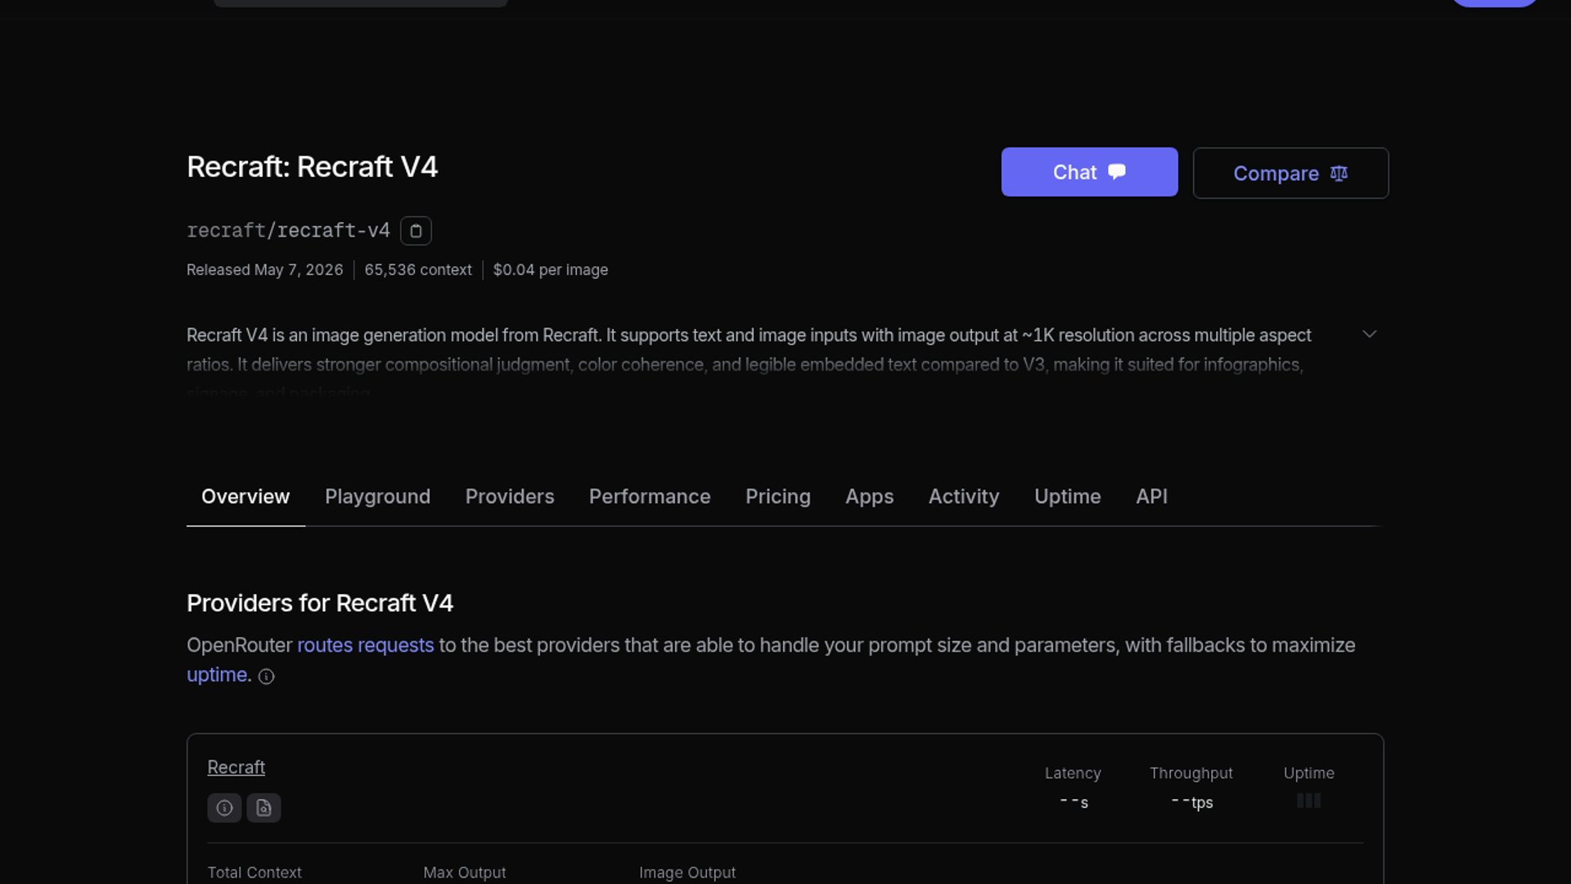Click the 'Released May 7, 2026' text
This screenshot has width=1571, height=884.
tap(264, 270)
